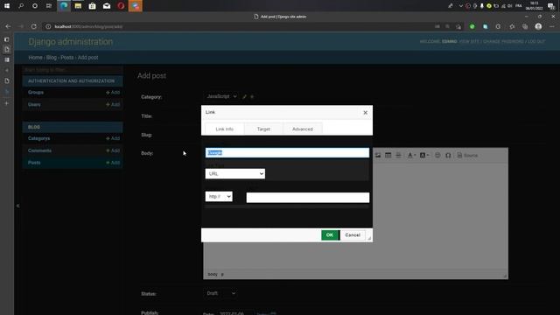Click the URL input field

point(307,198)
